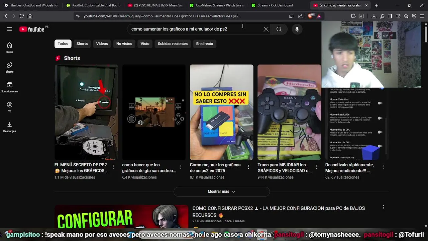Image resolution: width=428 pixels, height=241 pixels.
Task: Switch to OsoMaloso Stream tab
Action: pos(217,5)
